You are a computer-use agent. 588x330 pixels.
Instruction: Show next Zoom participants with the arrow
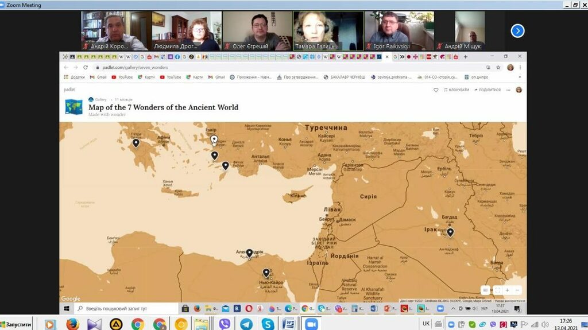point(517,31)
